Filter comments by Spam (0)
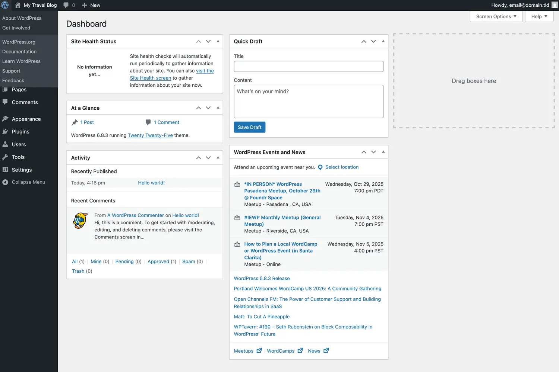Image resolution: width=559 pixels, height=372 pixels. coord(192,262)
